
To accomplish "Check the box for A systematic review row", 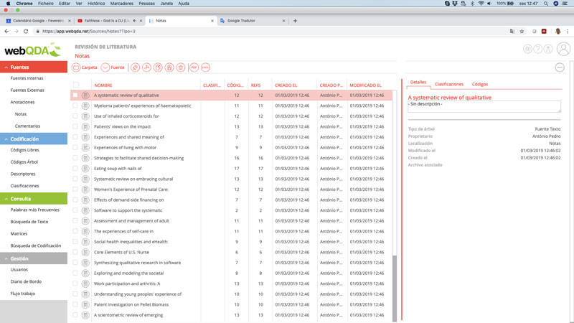I will click(x=75, y=95).
